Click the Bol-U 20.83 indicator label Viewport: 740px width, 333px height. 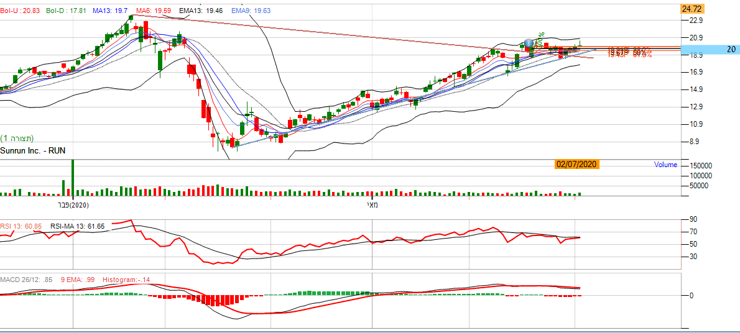click(x=20, y=10)
